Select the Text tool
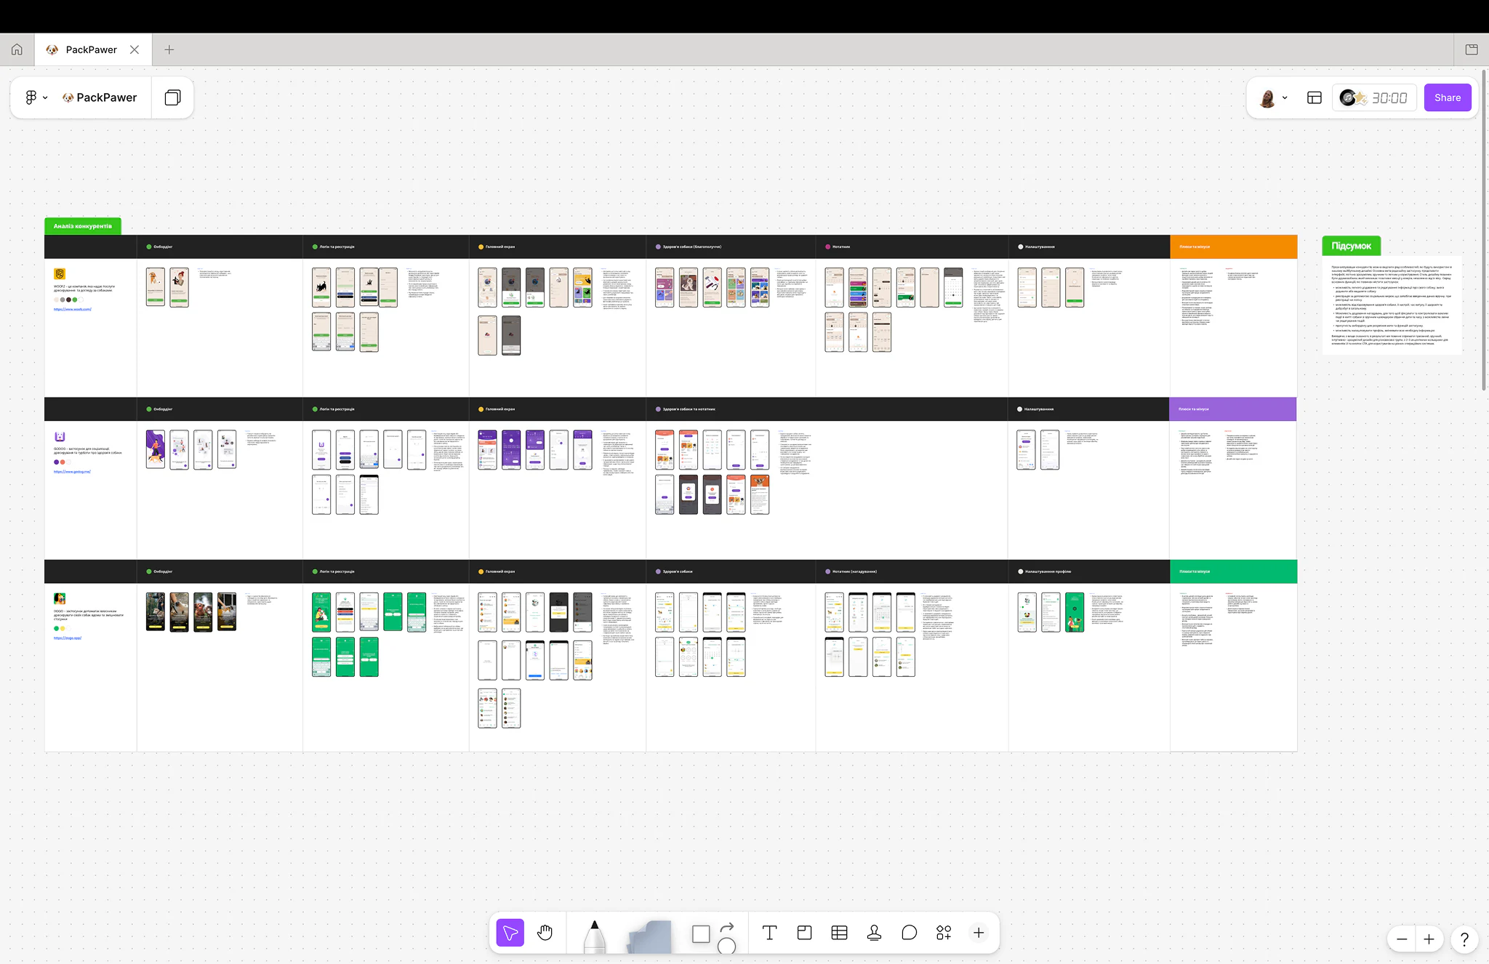Image resolution: width=1489 pixels, height=964 pixels. 769,933
